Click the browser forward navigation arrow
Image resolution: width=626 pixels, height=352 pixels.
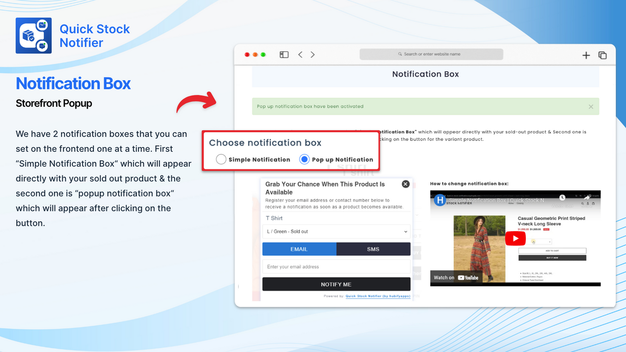pyautogui.click(x=312, y=54)
